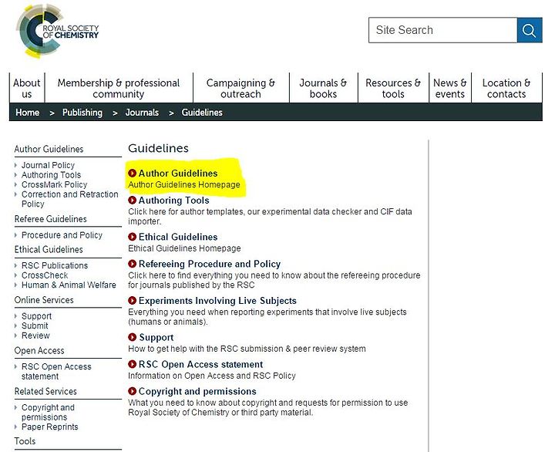This screenshot has height=452, width=555.
Task: Open the Ethical Guidelines main heading link
Action: click(178, 237)
